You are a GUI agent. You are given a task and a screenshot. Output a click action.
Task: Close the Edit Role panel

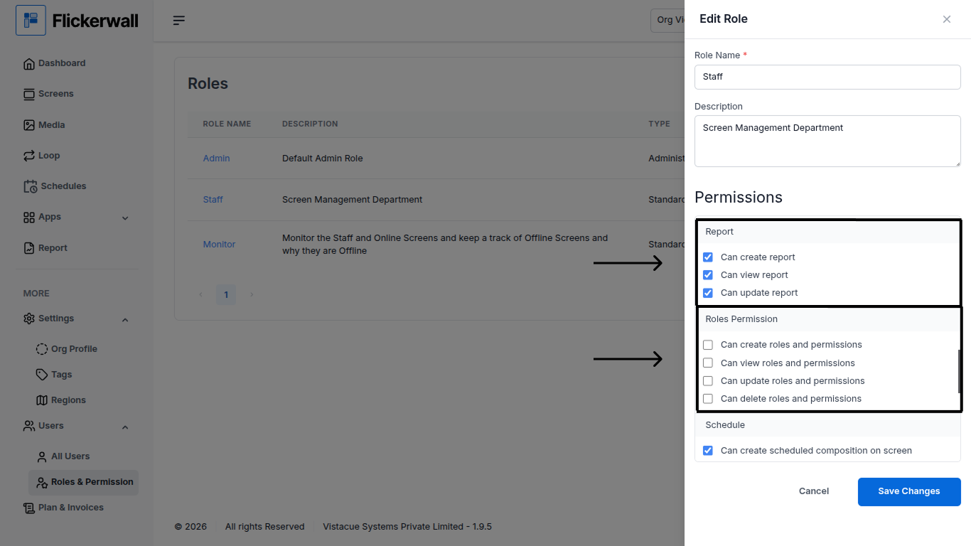click(947, 19)
